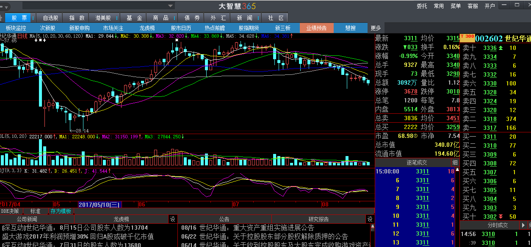The image size is (531, 247).
Task: Open the 分时成交 header
Action: pyautogui.click(x=498, y=225)
